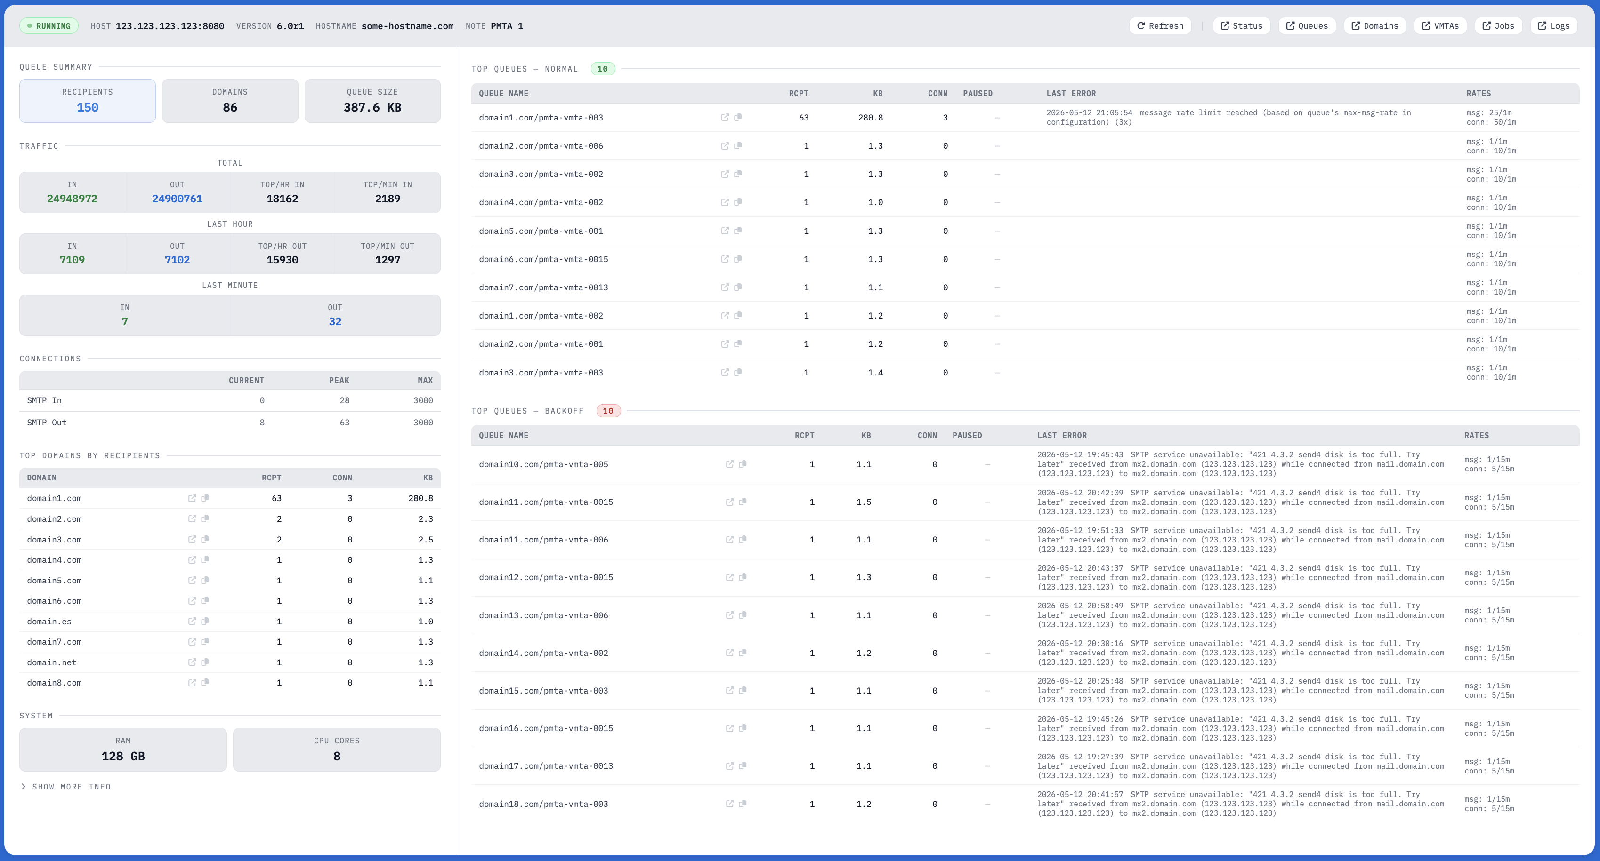
Task: Open domain18.com/pmta-vmta-003 queue external link
Action: coord(730,804)
